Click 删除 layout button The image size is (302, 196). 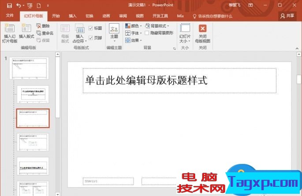click(x=43, y=26)
